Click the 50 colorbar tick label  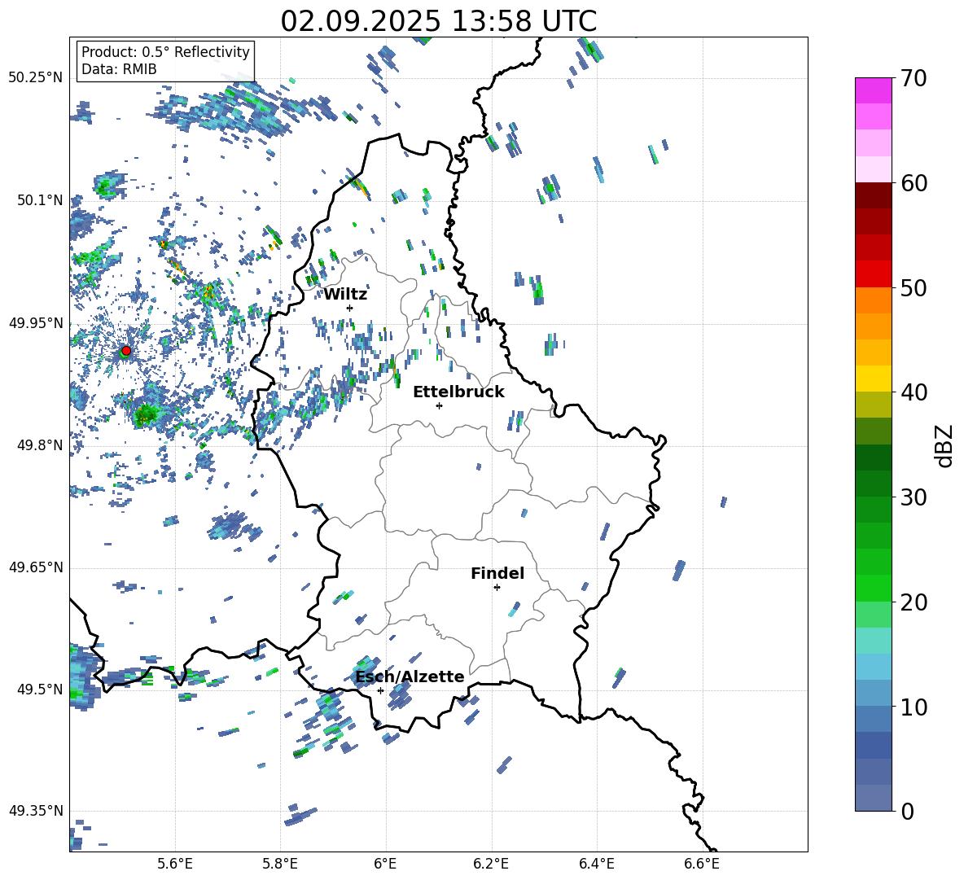tap(914, 287)
